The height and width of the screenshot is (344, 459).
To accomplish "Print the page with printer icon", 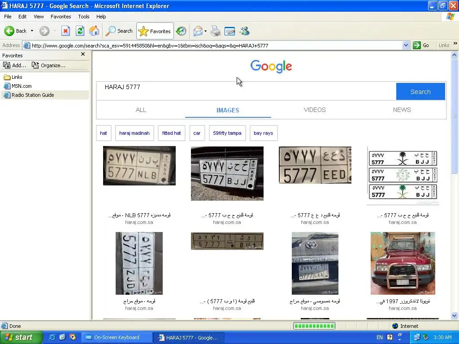I will (x=216, y=31).
